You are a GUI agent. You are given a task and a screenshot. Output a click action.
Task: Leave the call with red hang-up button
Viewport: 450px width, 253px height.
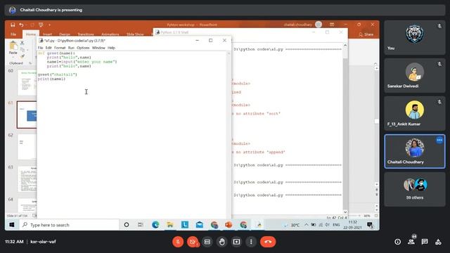tap(268, 242)
